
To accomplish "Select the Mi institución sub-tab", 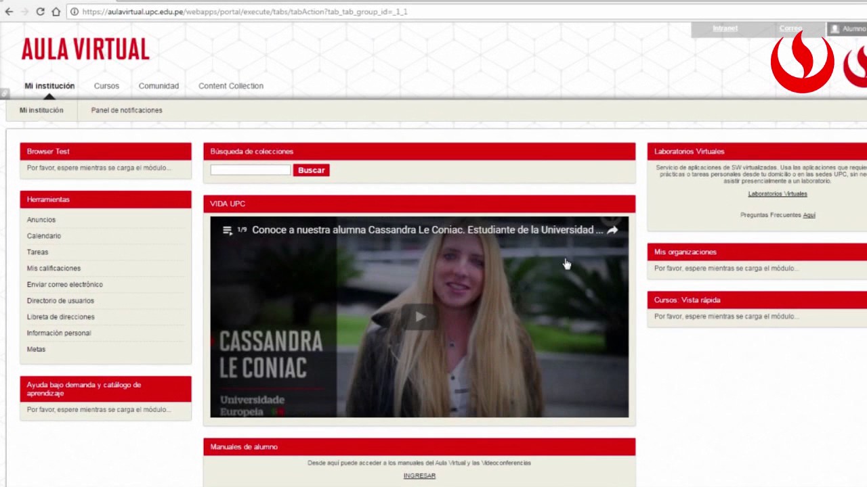I will coord(41,110).
